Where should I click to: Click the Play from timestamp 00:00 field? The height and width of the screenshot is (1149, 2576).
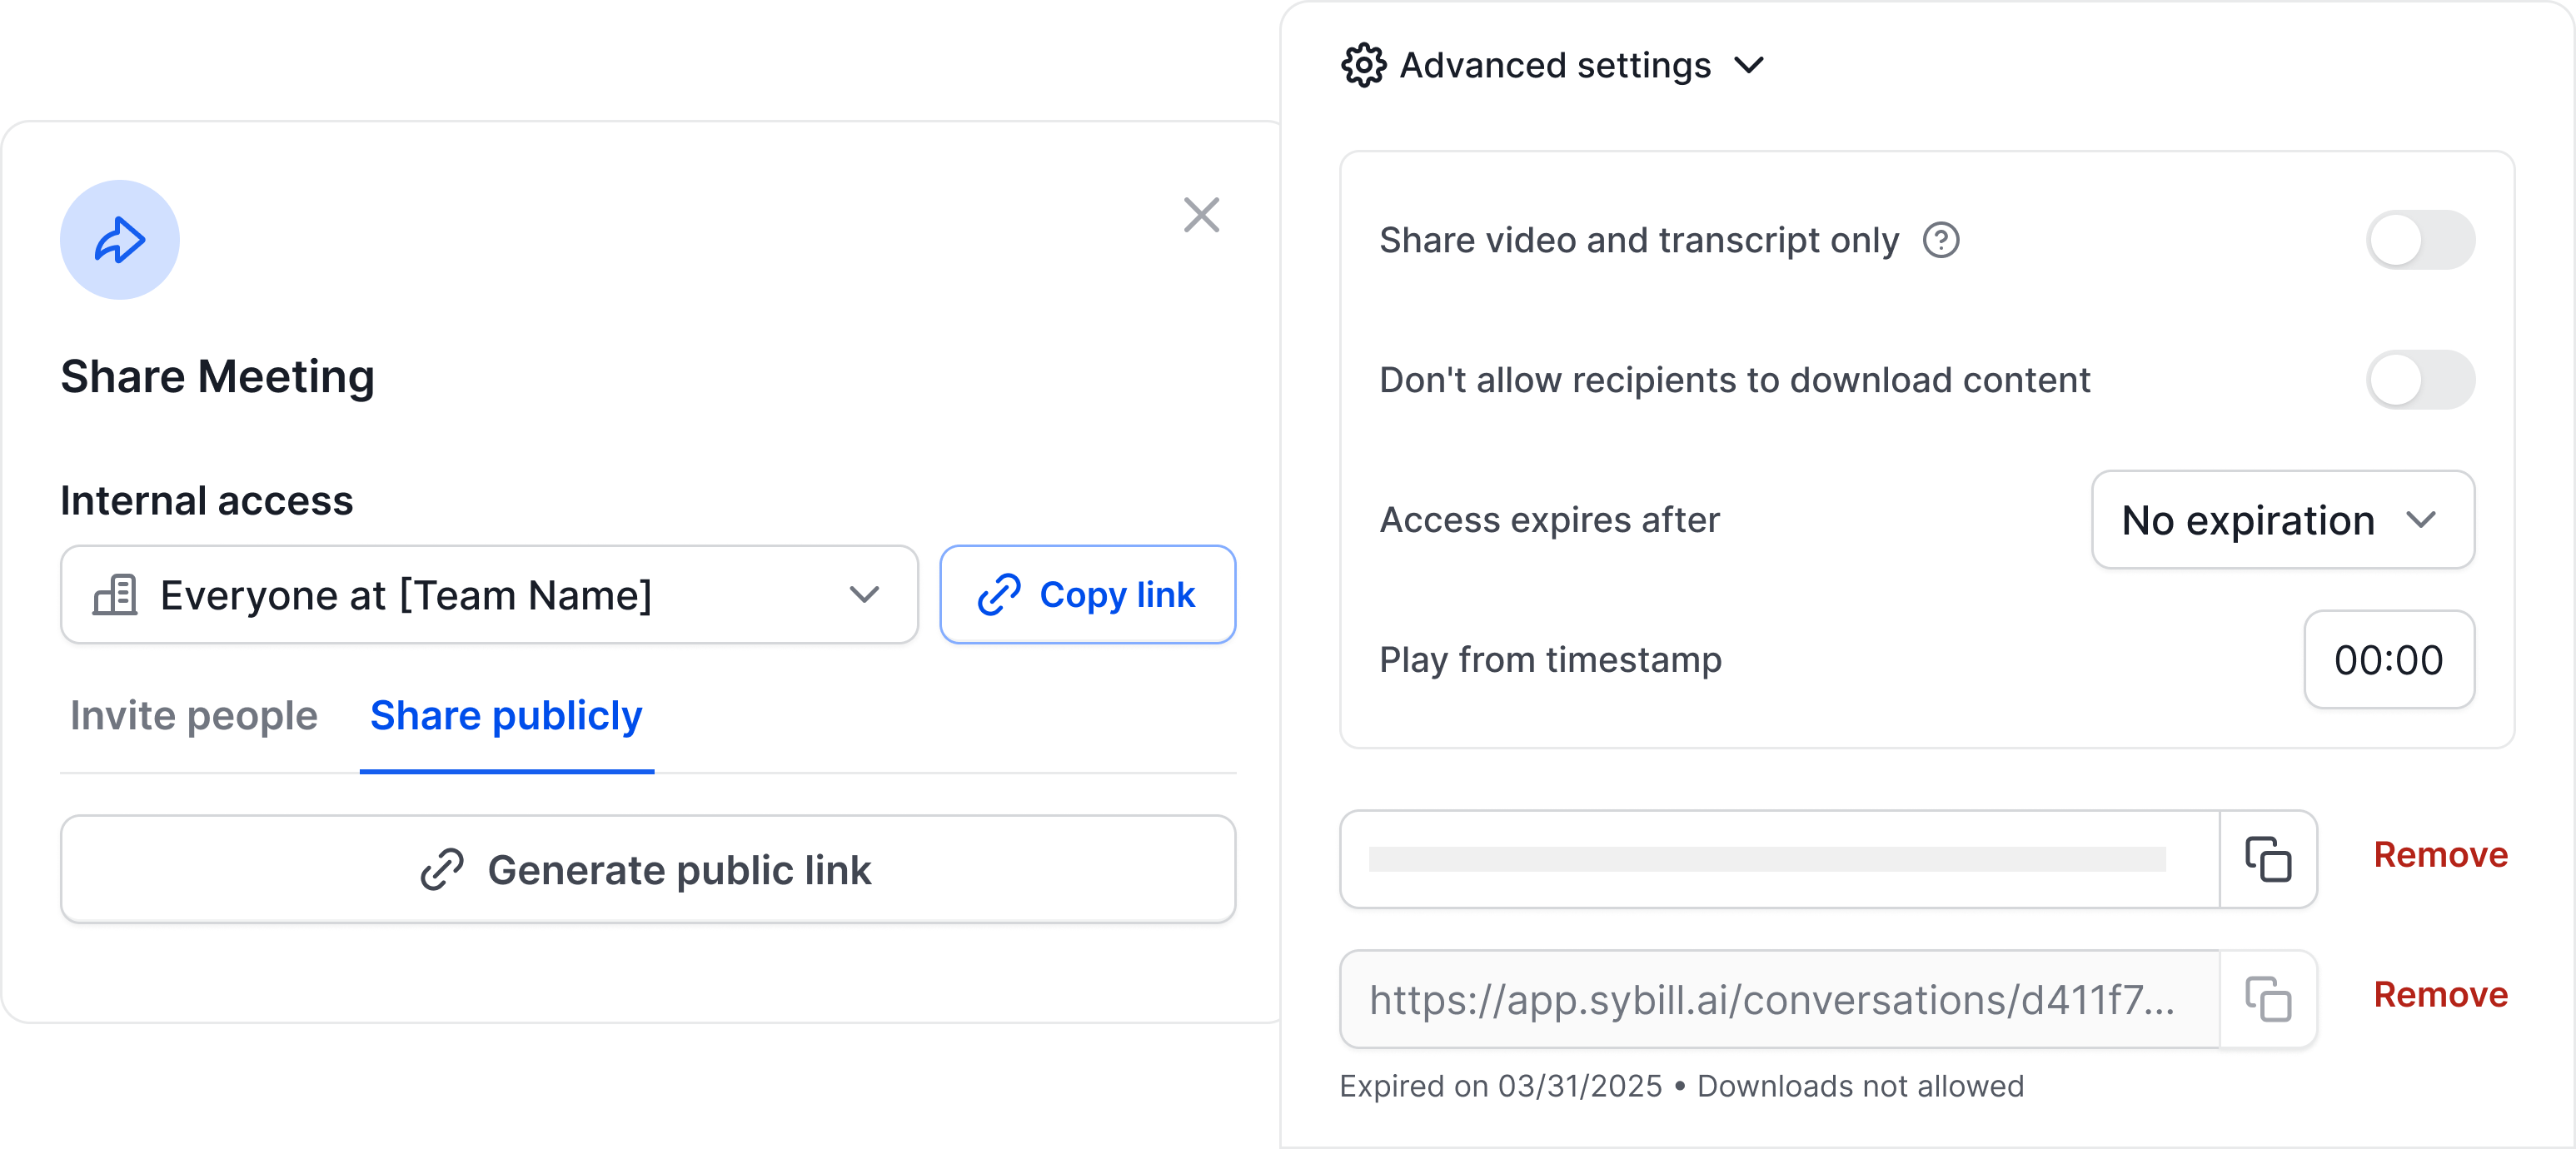[x=2387, y=660]
